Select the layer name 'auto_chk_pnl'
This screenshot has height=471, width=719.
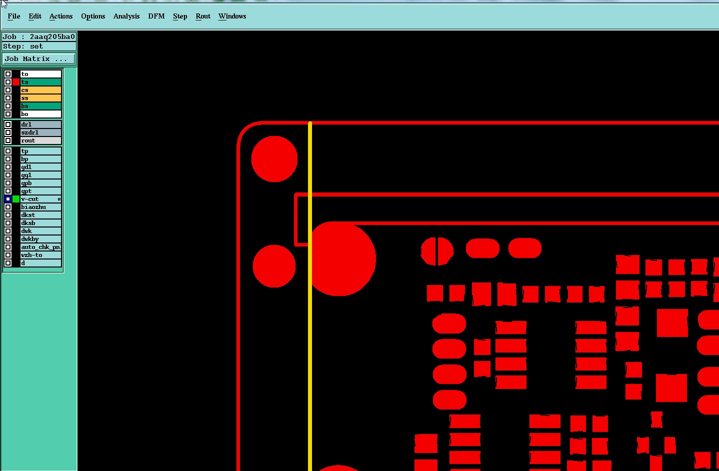pos(41,247)
